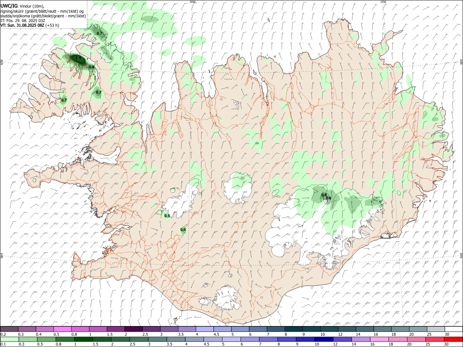The image size is (463, 347).
Task: Click the initial time "IT: Fös. 29. 08. 2025 03Z"
Action: (x=23, y=21)
